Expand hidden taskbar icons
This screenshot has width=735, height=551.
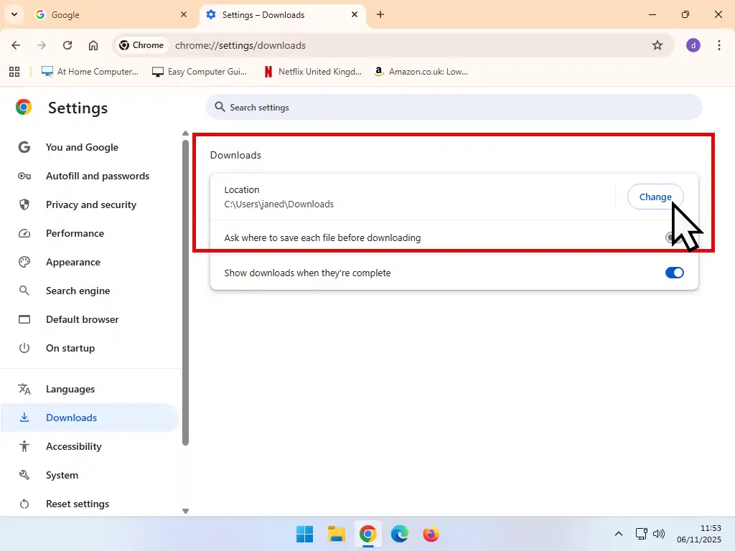click(x=618, y=534)
